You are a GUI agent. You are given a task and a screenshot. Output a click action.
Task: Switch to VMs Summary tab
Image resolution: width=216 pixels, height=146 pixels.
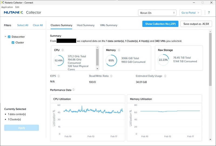coord(109,25)
